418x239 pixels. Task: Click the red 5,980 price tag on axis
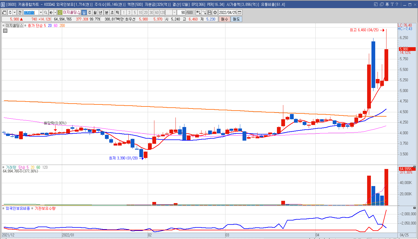(x=407, y=49)
